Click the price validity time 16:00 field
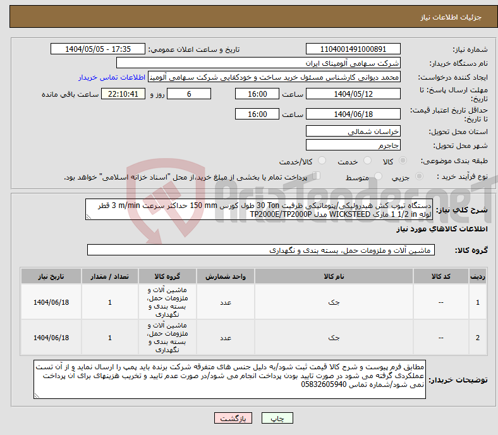Screen dimensions: 498x435 [x=257, y=114]
